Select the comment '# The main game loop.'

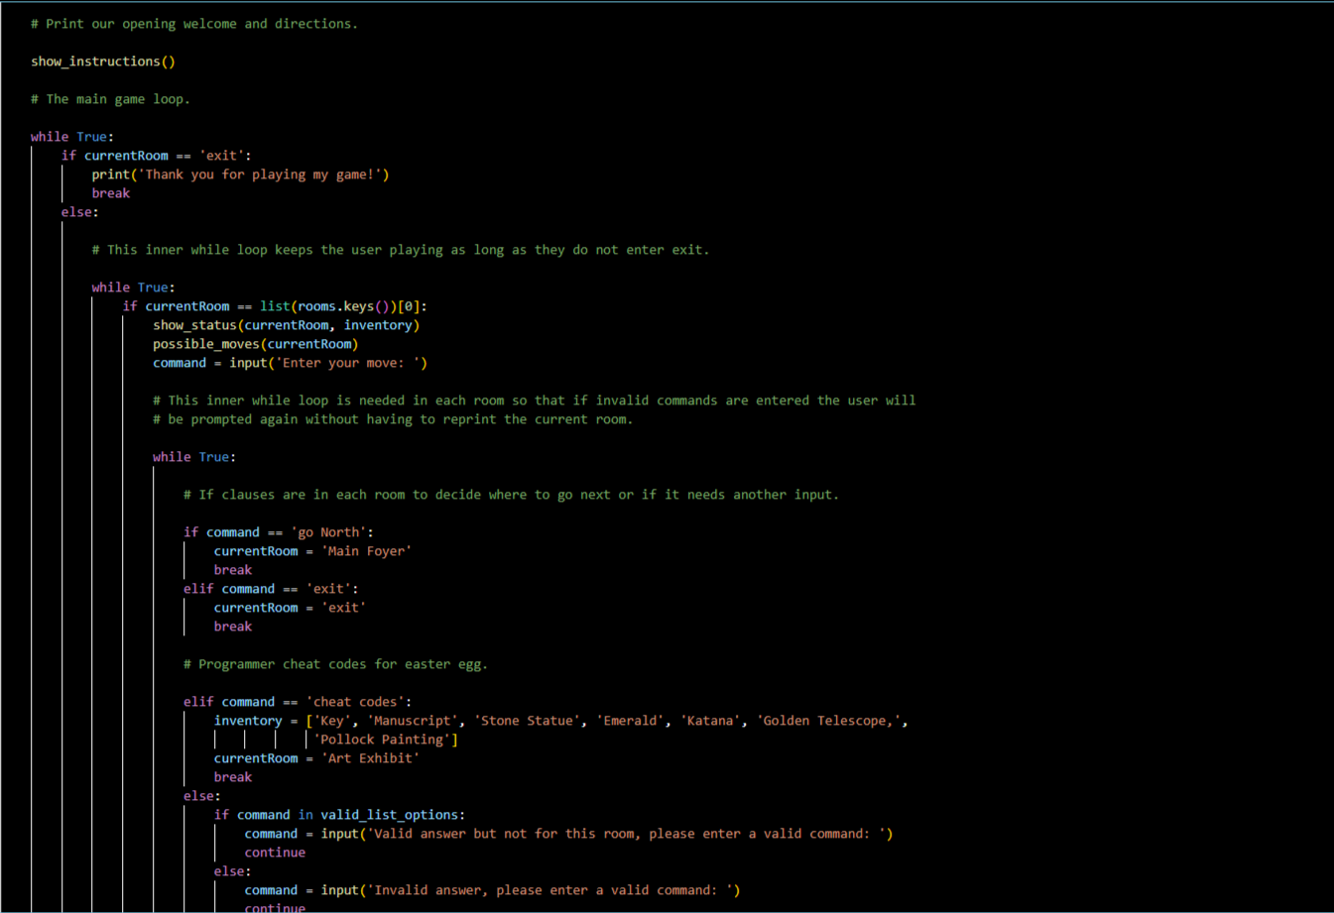click(x=110, y=99)
